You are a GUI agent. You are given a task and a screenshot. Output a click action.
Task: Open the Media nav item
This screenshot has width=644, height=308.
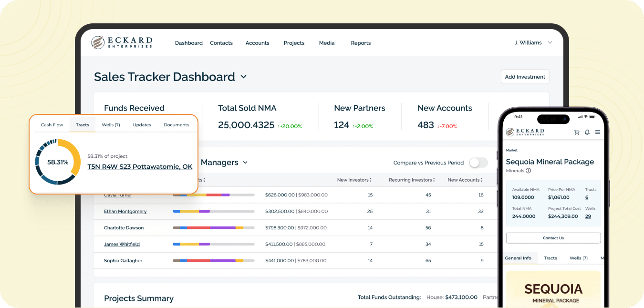[x=327, y=43]
